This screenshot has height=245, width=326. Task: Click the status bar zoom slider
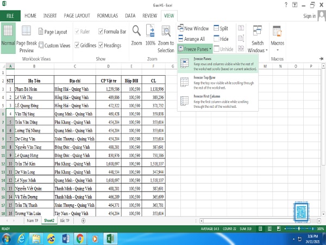click(x=299, y=229)
